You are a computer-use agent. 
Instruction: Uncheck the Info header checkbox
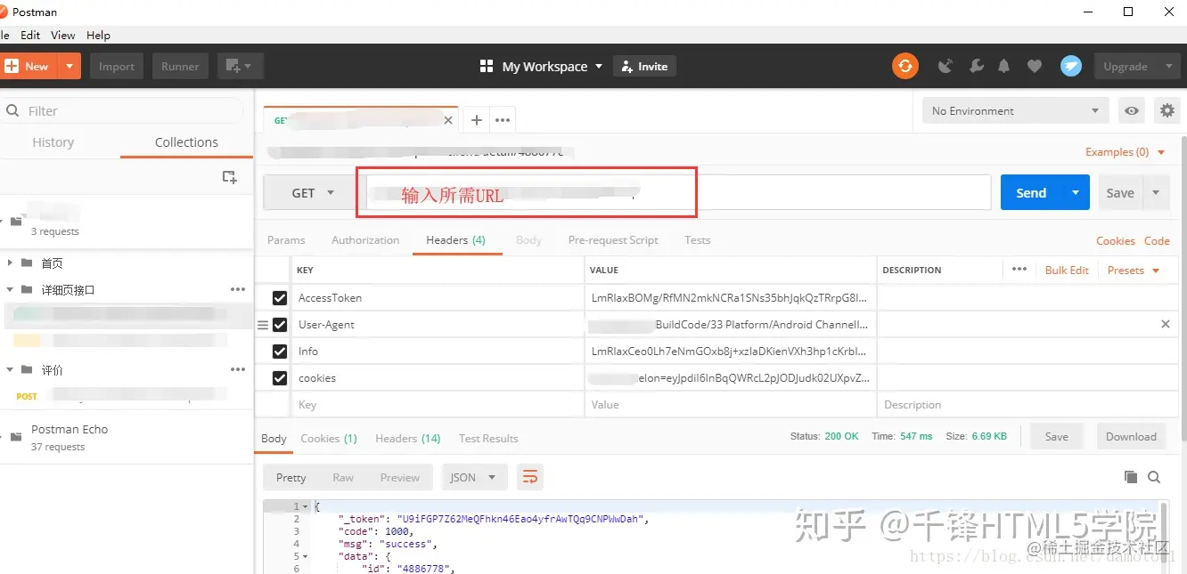click(x=280, y=352)
